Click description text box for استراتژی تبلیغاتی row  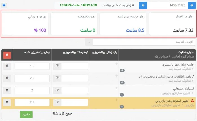tap(75, 90)
